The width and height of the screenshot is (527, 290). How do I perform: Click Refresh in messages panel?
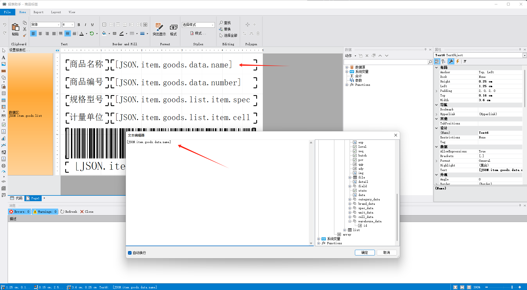tap(69, 212)
